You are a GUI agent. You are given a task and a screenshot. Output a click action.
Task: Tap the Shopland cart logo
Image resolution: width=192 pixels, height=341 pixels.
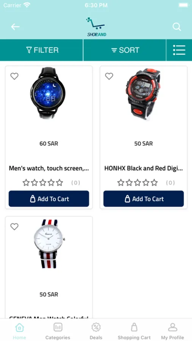(96, 27)
